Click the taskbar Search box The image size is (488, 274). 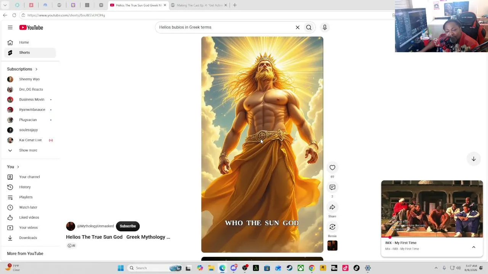(154, 268)
